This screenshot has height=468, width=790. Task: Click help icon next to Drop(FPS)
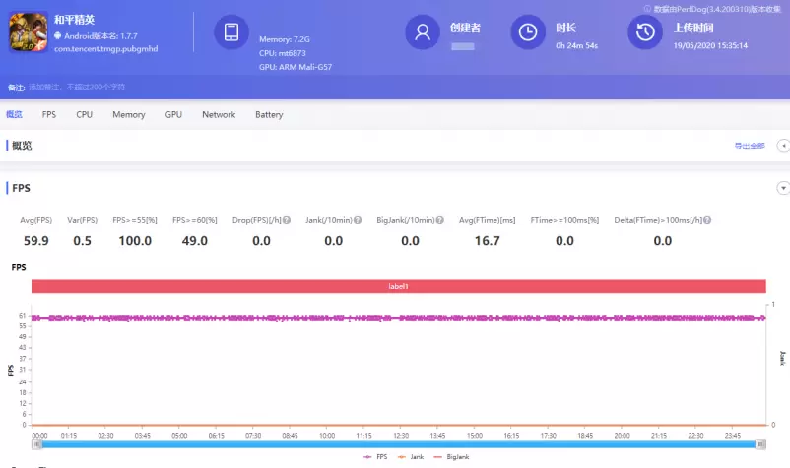point(286,220)
